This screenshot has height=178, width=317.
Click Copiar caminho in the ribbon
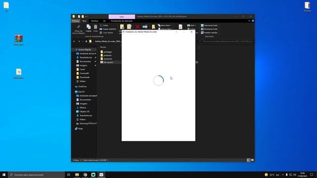point(108,29)
